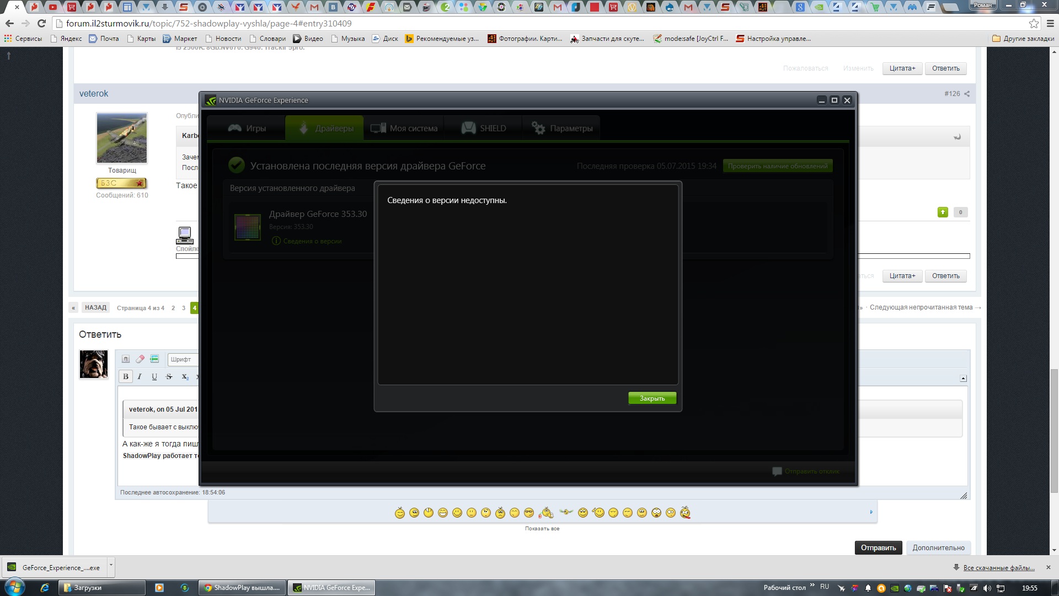
Task: Click the bulldog pilot avatar
Action: click(94, 364)
